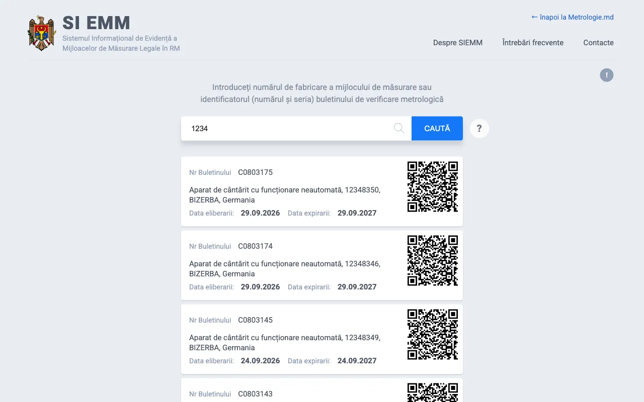Select bulletin number C0803175

point(255,172)
